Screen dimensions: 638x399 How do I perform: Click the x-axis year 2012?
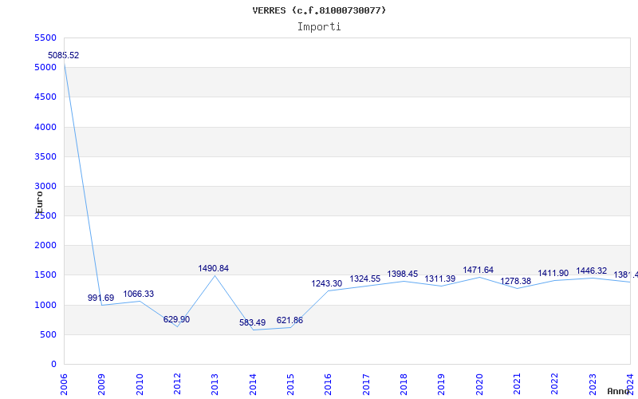pyautogui.click(x=177, y=385)
